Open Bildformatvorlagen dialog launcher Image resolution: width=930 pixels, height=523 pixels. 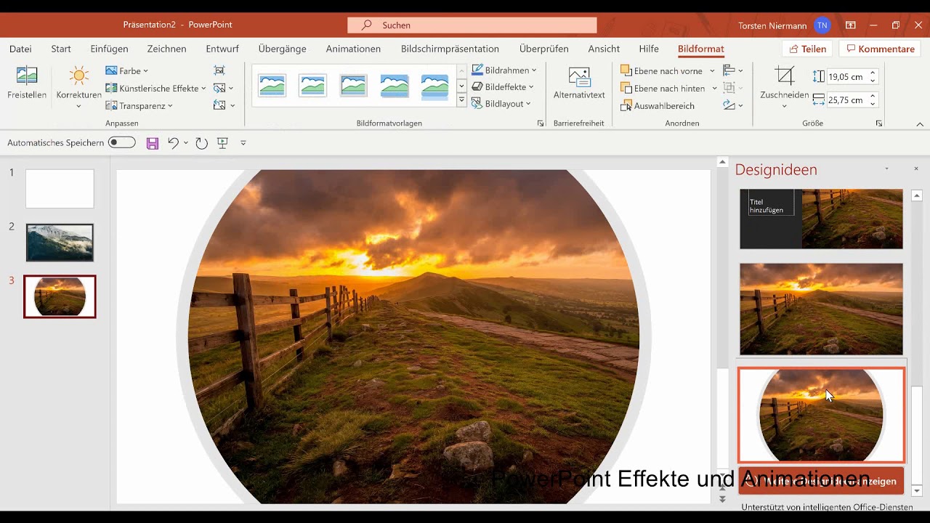541,123
